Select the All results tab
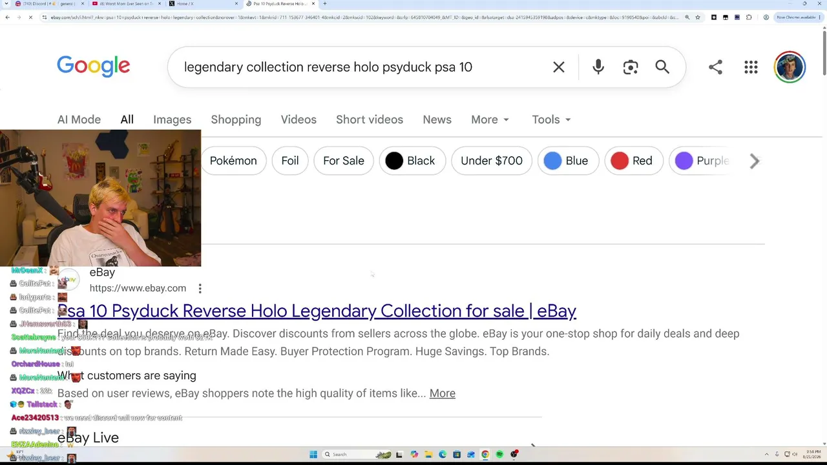This screenshot has width=827, height=465. 127,119
